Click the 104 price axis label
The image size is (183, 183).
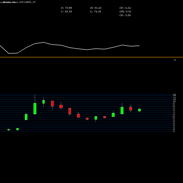(x=174, y=101)
